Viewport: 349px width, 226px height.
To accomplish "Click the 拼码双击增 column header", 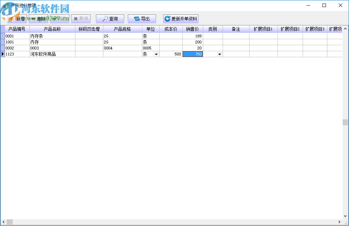I will point(89,29).
